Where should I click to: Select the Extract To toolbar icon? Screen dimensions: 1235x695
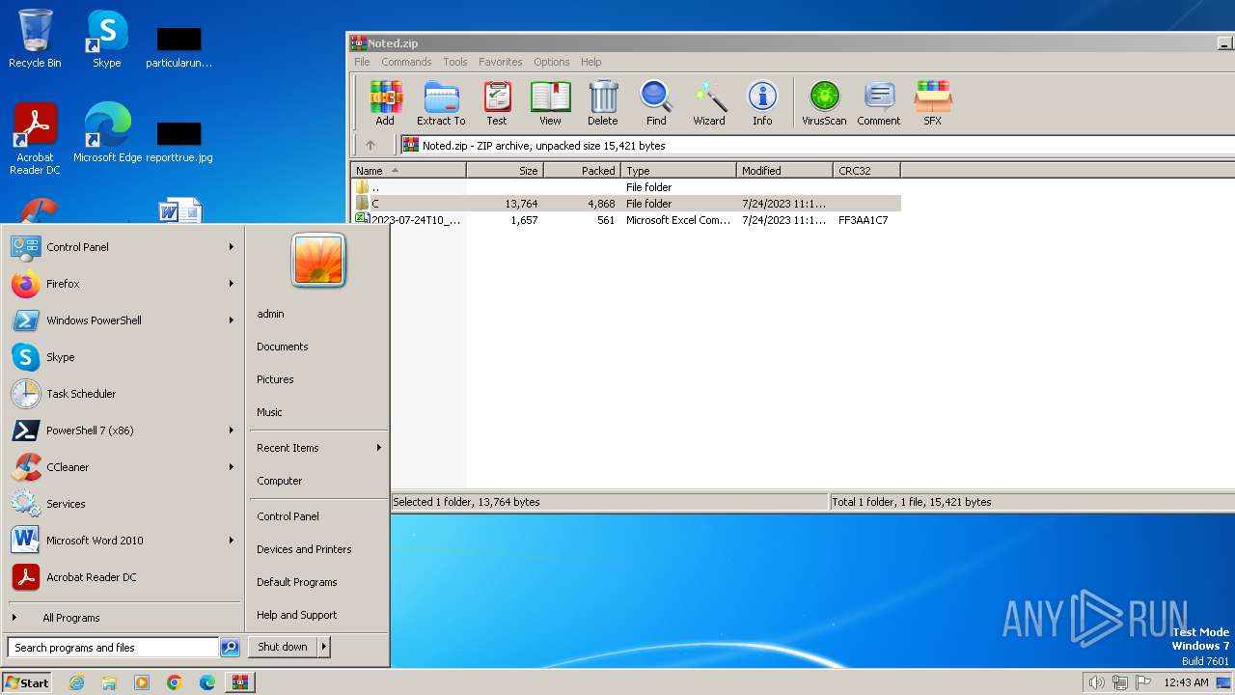tap(441, 103)
